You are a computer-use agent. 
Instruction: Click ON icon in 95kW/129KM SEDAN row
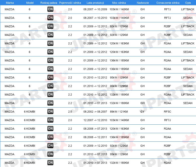pyautogui.click(x=50, y=86)
